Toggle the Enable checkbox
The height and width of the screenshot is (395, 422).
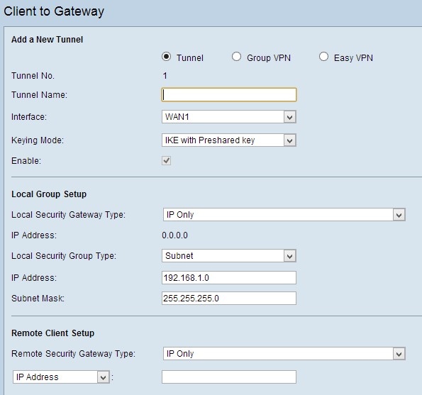(167, 161)
